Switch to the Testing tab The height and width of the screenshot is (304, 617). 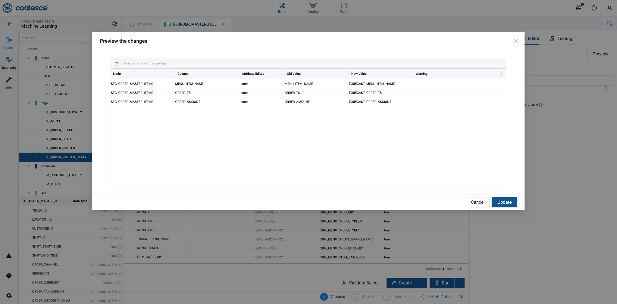pos(561,39)
